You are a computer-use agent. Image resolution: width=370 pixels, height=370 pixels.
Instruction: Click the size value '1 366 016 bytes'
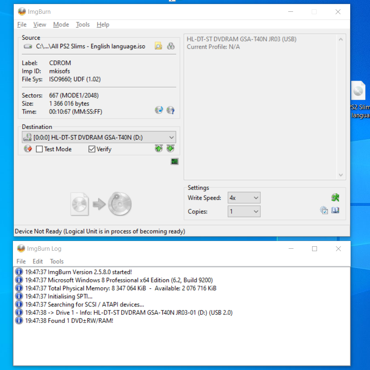[69, 103]
